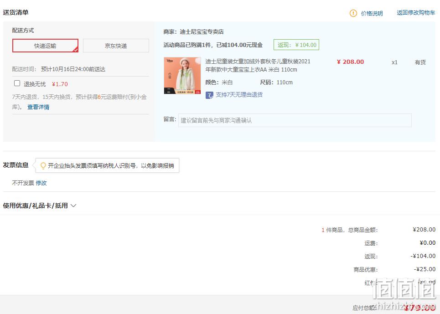Click the ¥208.00 product price
This screenshot has height=314, width=440.
pos(350,62)
